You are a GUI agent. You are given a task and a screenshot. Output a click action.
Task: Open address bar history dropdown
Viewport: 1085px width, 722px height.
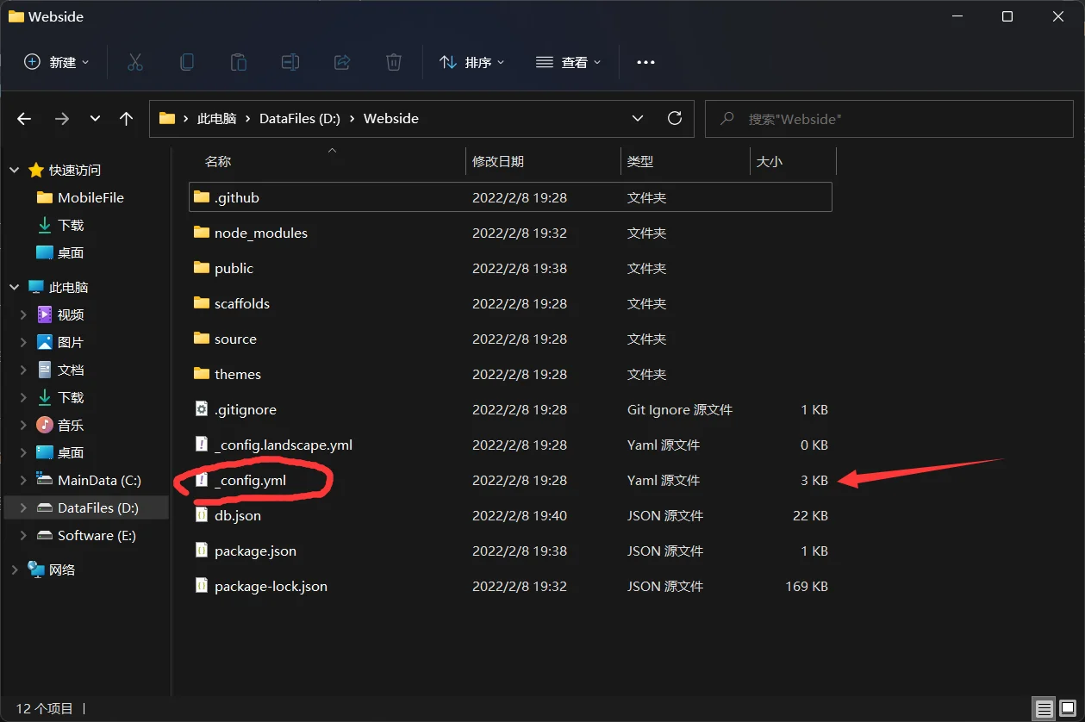638,118
